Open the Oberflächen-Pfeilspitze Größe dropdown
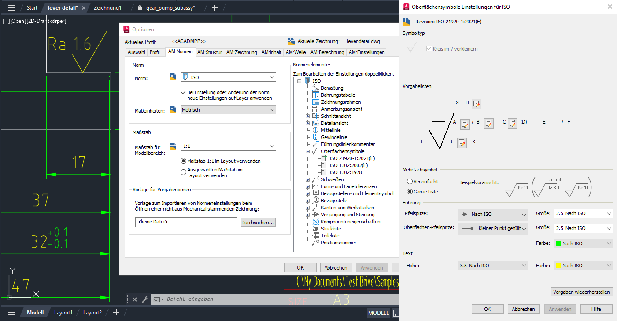 [583, 229]
